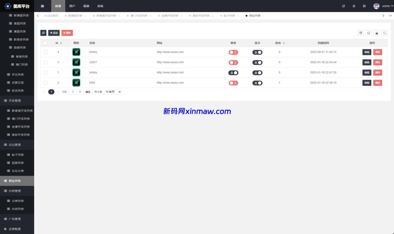Check the checkbox on the imKey row with id 4

45,51
